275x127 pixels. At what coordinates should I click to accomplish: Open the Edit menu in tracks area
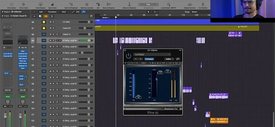42,12
